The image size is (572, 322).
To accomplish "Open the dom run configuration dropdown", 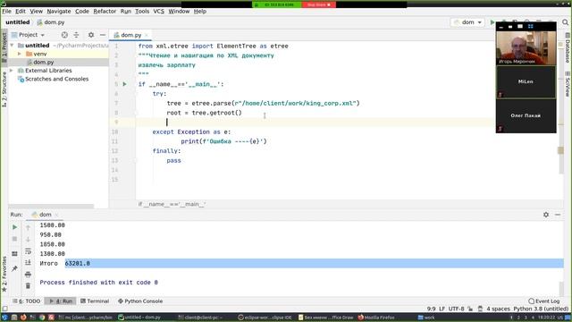I will pyautogui.click(x=468, y=22).
